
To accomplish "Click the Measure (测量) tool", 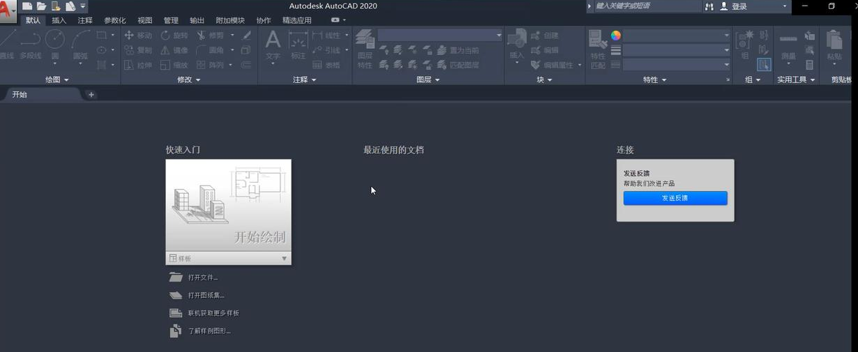I will (x=788, y=45).
